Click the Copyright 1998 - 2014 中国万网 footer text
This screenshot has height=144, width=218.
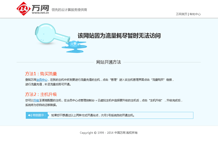(109, 133)
